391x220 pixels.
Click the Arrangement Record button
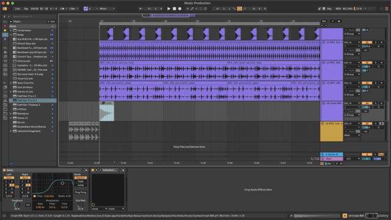(180, 9)
